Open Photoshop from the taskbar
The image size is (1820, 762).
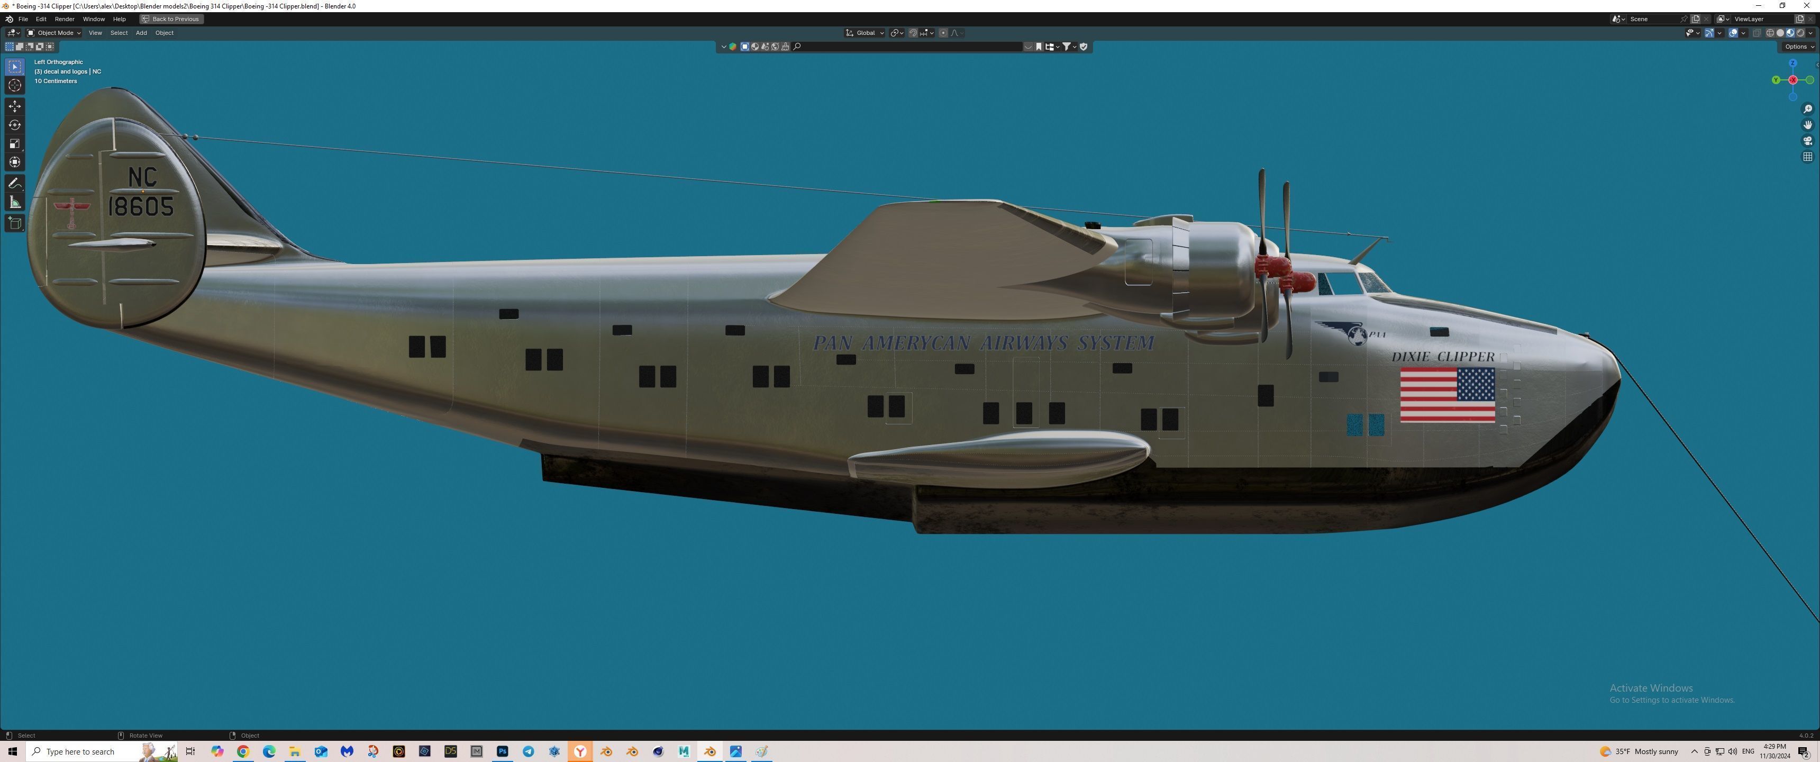point(502,751)
